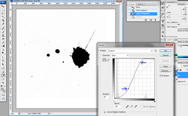Switch to the Actions tab
188x116 pixels.
tap(140, 4)
